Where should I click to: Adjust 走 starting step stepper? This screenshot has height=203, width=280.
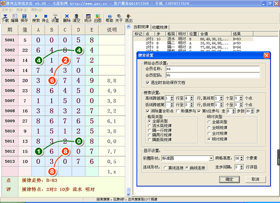click(234, 111)
